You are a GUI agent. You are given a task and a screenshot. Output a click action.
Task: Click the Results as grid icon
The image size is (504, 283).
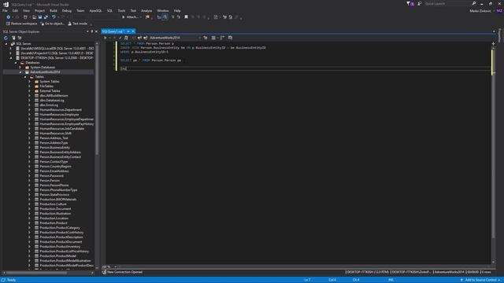click(213, 38)
